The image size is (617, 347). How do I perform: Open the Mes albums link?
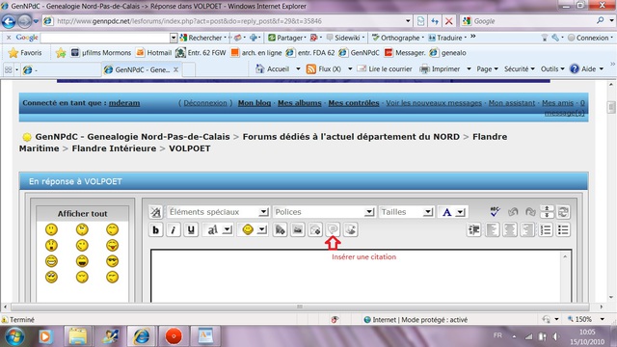coord(300,103)
